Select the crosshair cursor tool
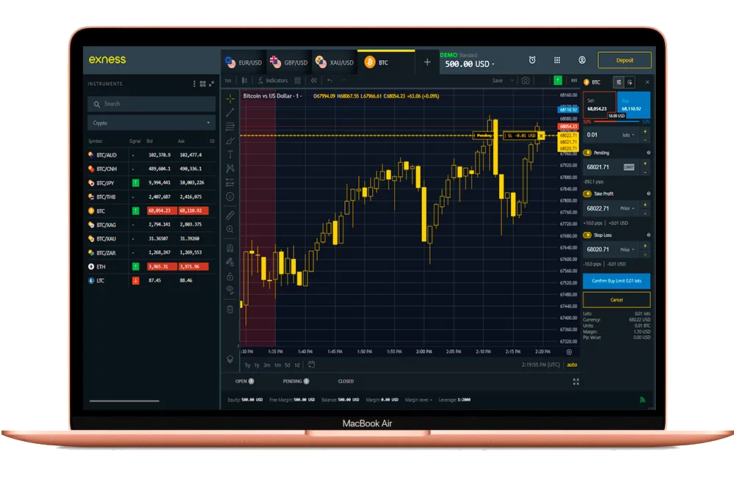This screenshot has height=482, width=734. click(230, 98)
